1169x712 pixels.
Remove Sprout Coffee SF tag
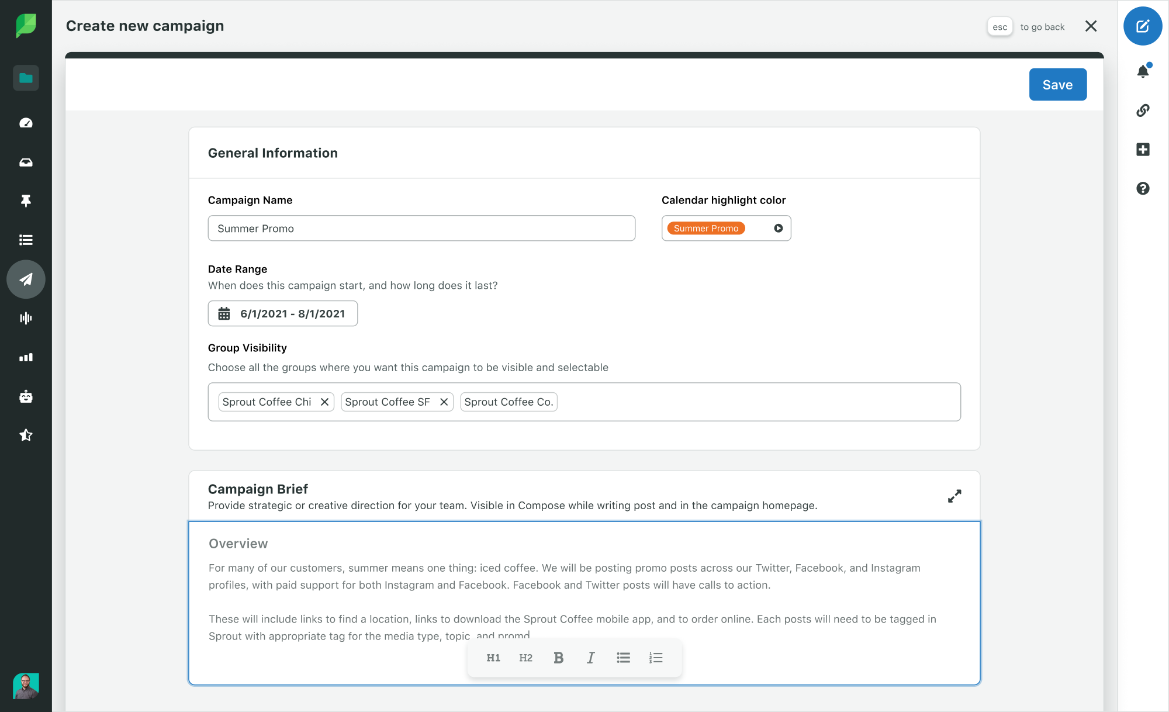coord(444,402)
